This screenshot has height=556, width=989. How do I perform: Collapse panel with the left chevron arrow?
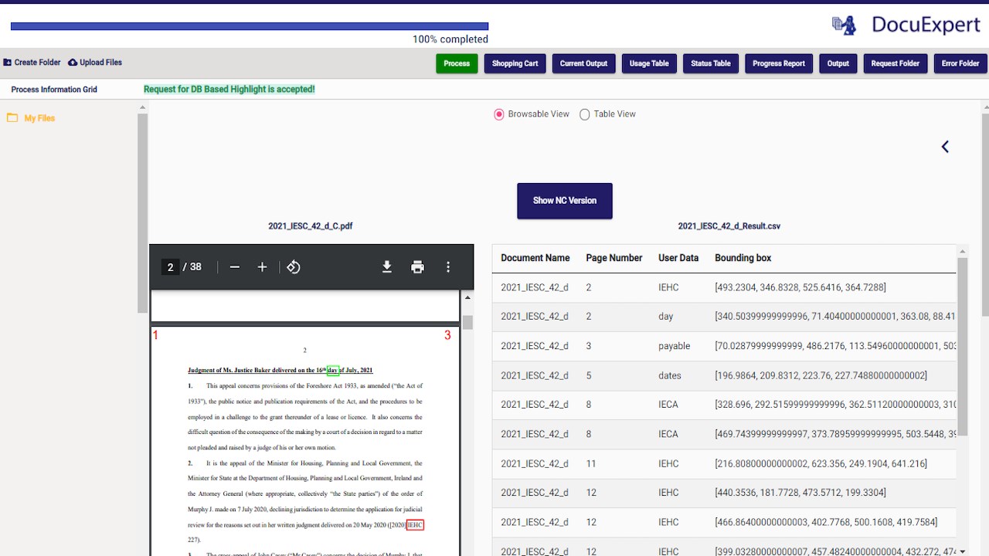coord(945,147)
